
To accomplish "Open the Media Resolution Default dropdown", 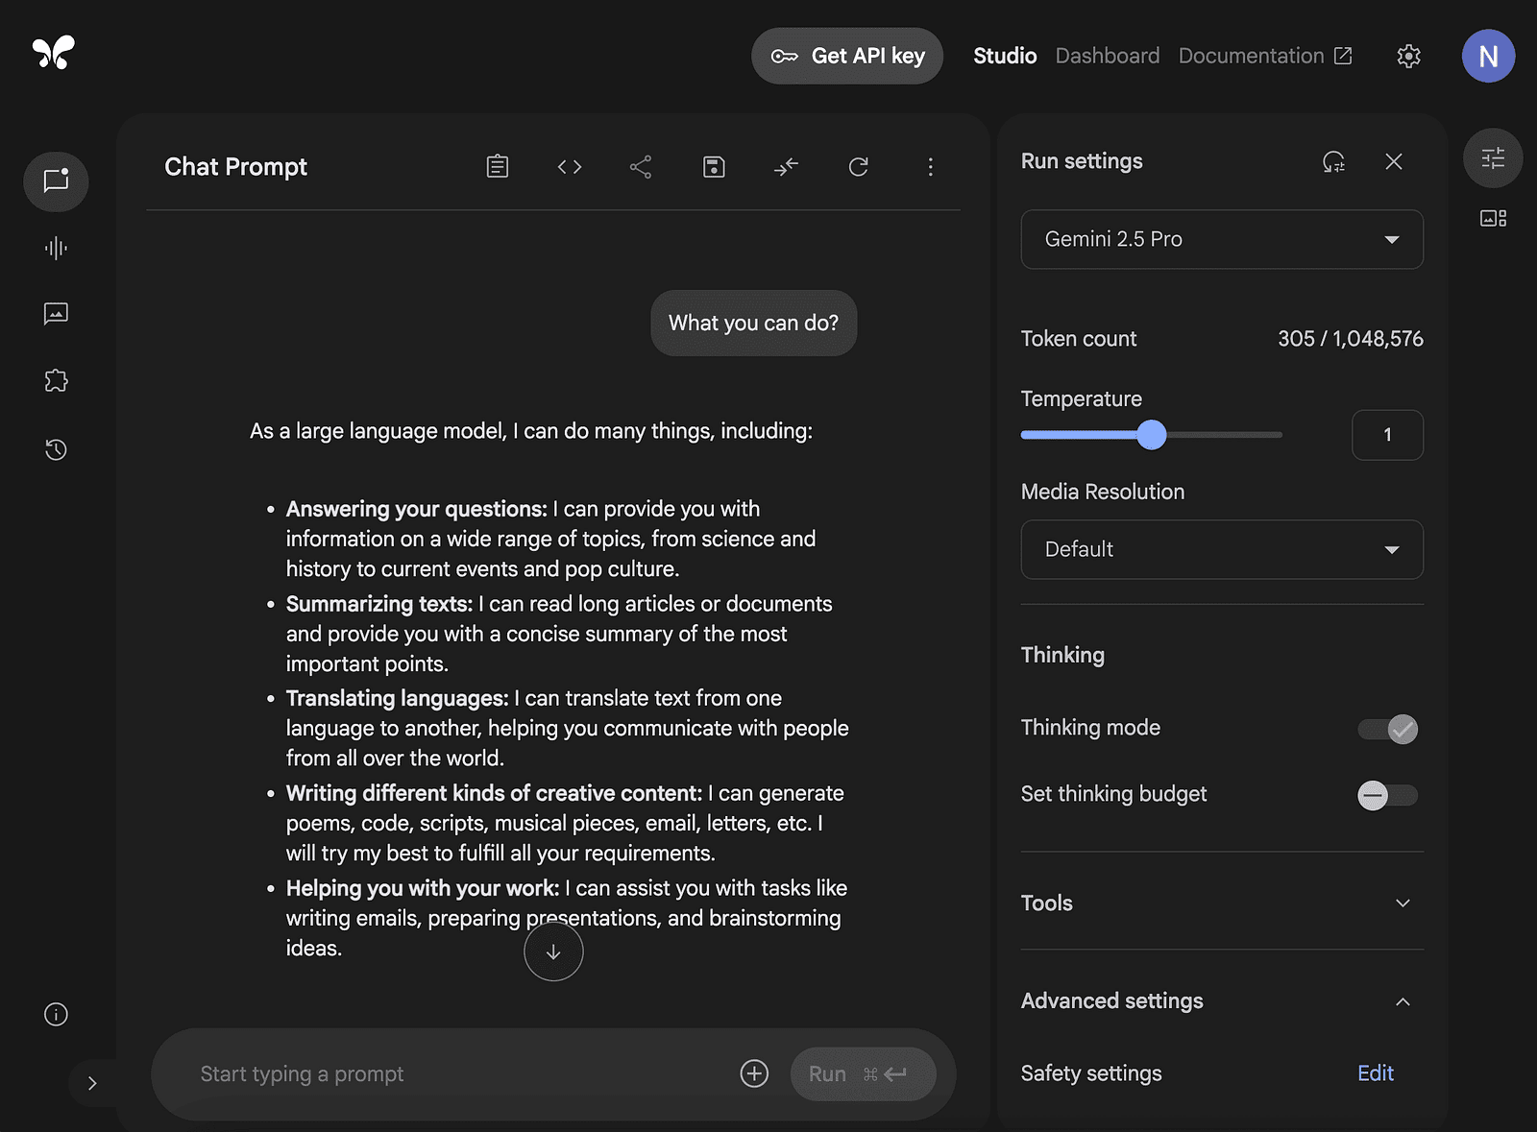I will [1222, 549].
